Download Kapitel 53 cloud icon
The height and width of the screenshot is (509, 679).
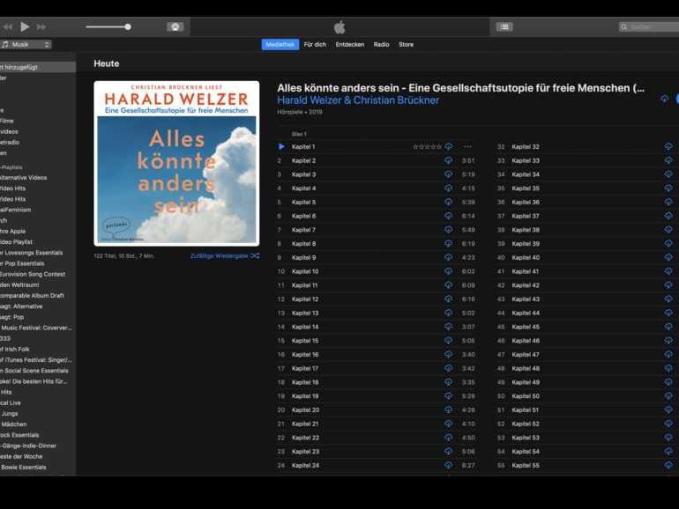[668, 437]
